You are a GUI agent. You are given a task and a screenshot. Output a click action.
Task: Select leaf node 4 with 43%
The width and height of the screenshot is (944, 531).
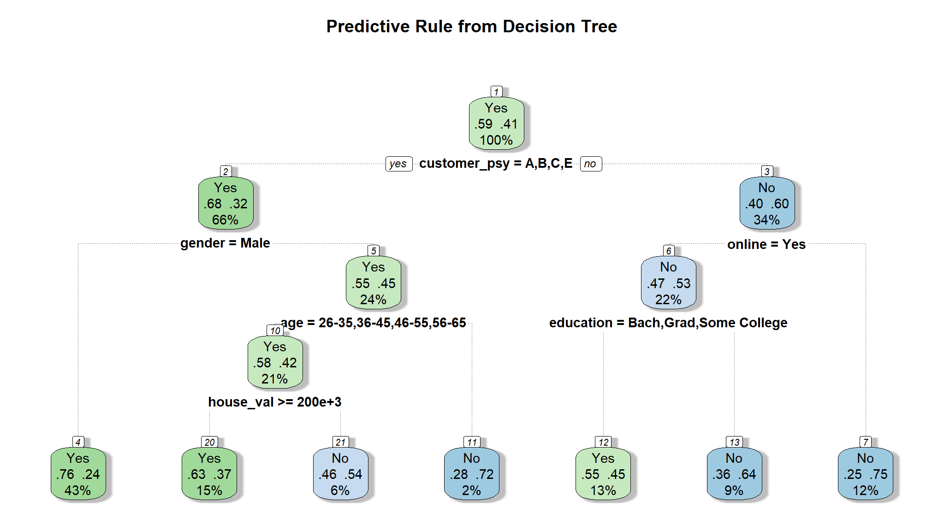[x=78, y=474]
